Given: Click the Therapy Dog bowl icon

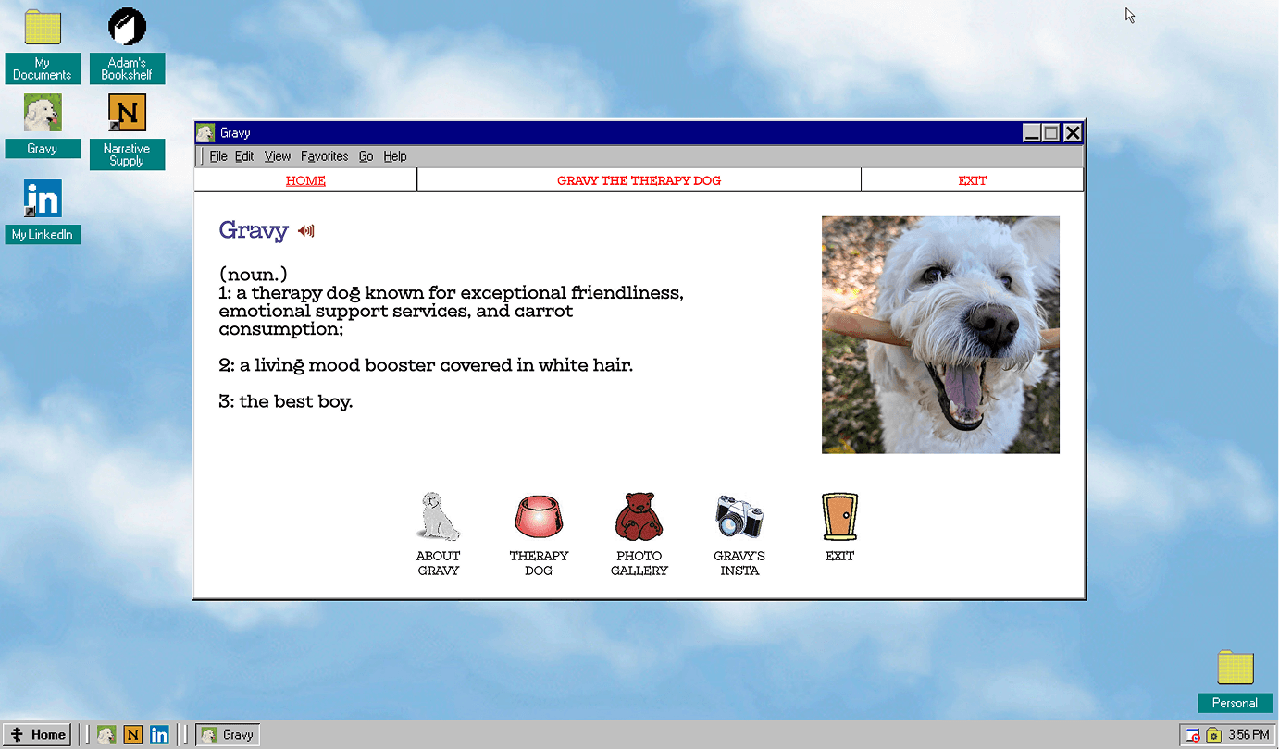Looking at the screenshot, I should point(539,517).
